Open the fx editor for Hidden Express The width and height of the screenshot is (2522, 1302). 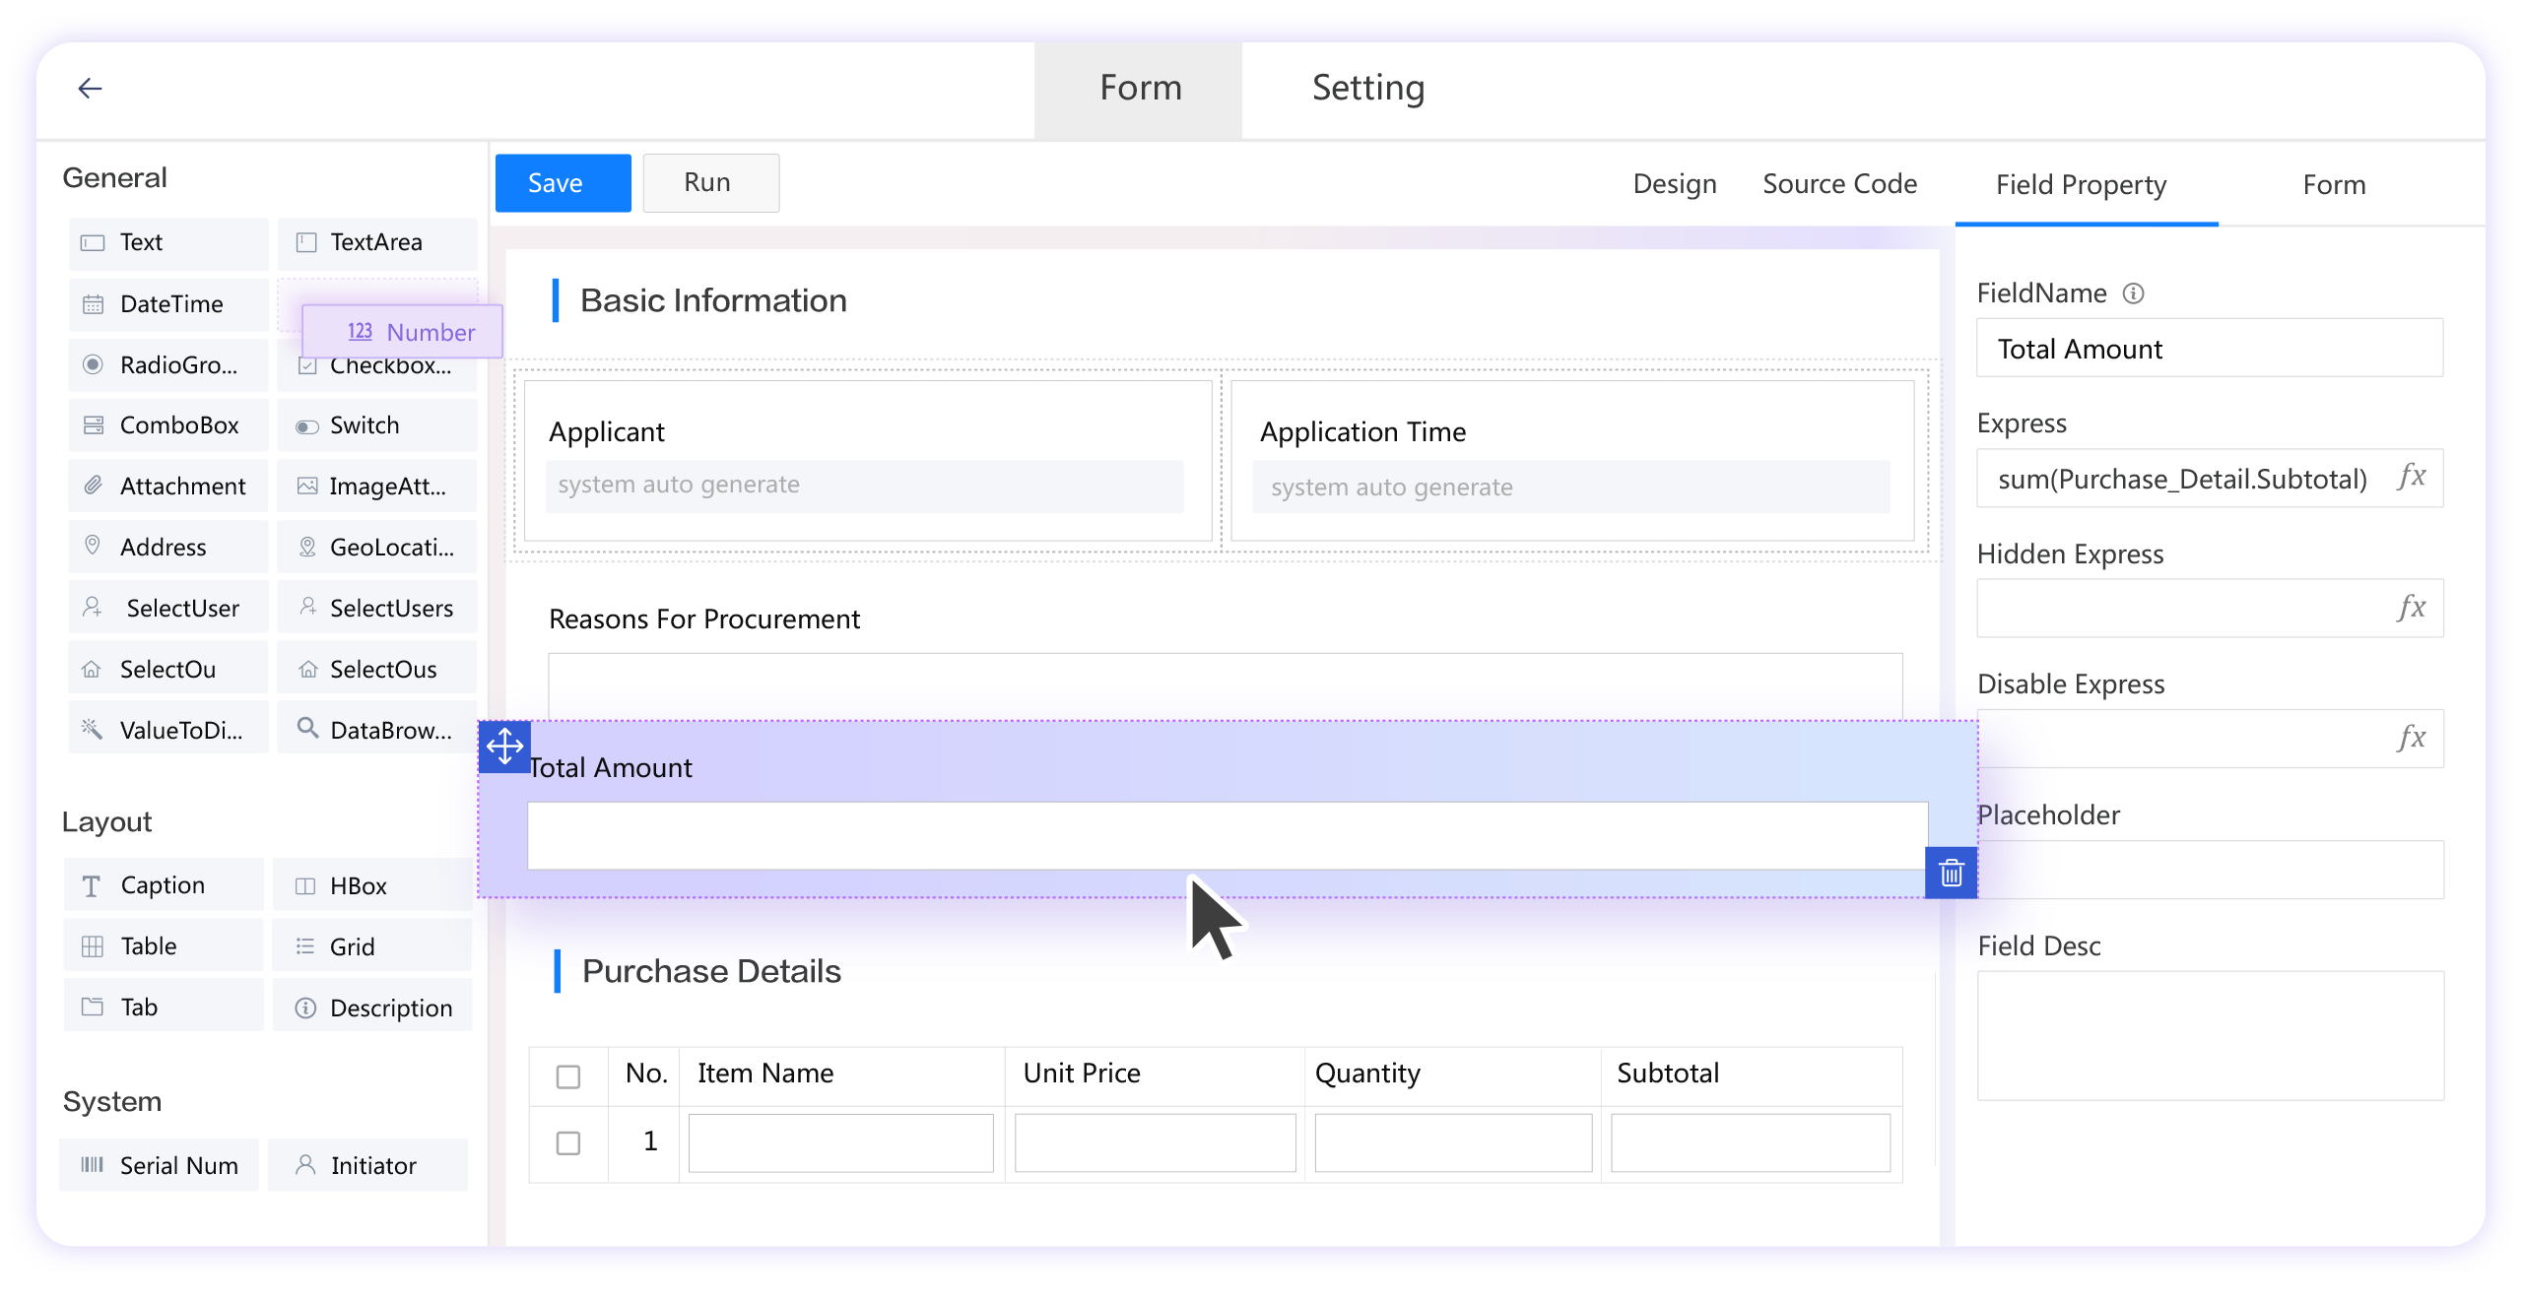2412,607
